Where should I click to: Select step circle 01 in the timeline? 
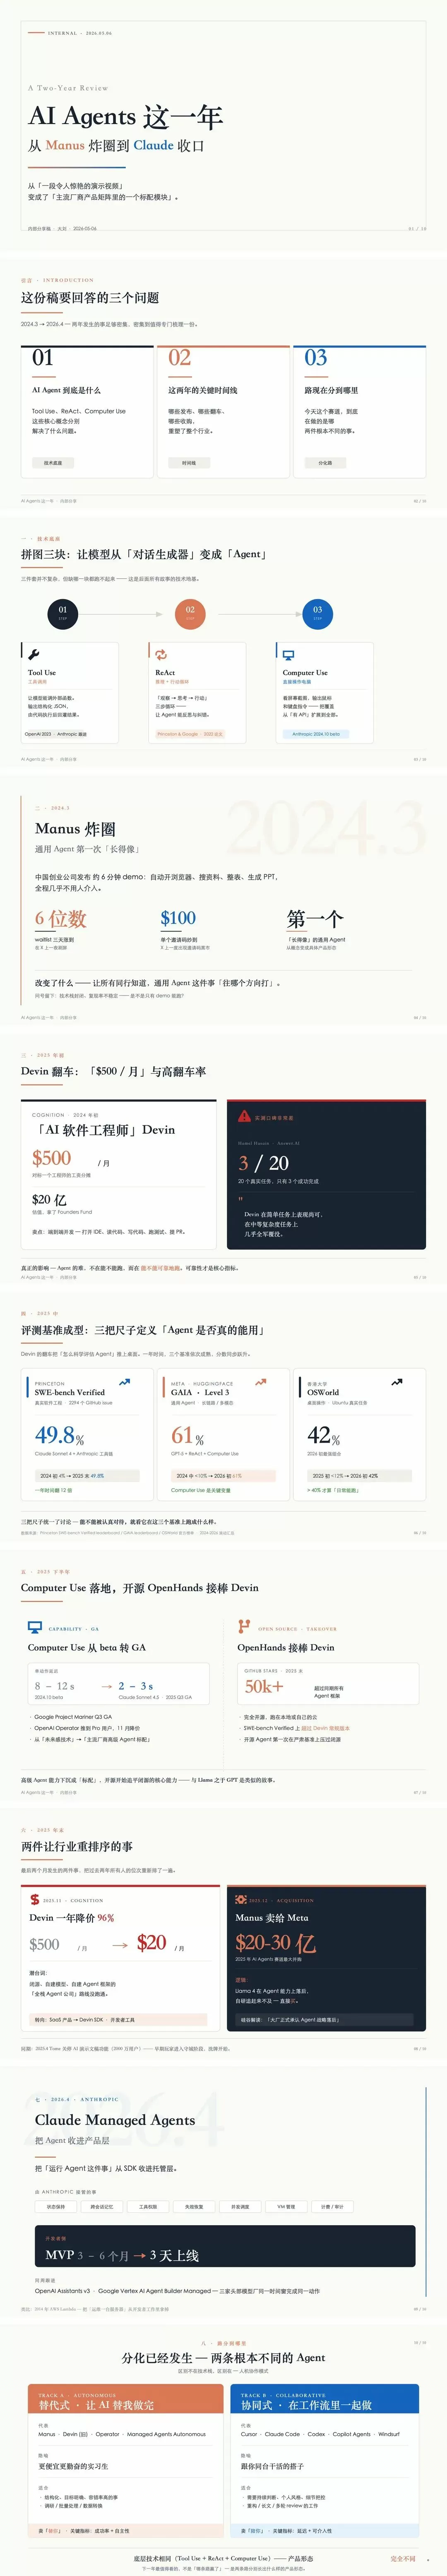(x=63, y=613)
